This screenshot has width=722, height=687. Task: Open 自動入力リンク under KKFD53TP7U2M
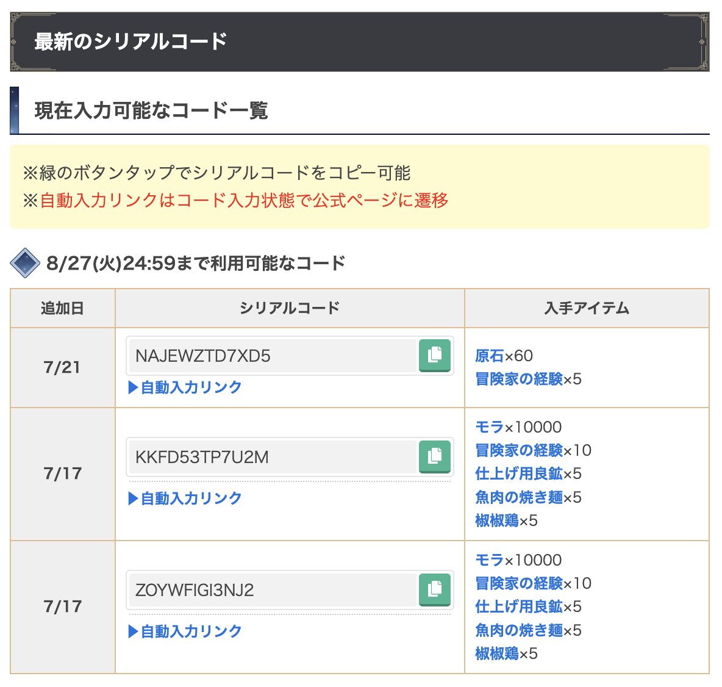point(185,498)
